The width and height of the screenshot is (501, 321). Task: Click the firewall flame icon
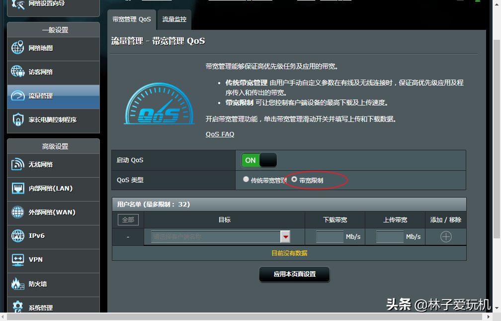click(17, 284)
